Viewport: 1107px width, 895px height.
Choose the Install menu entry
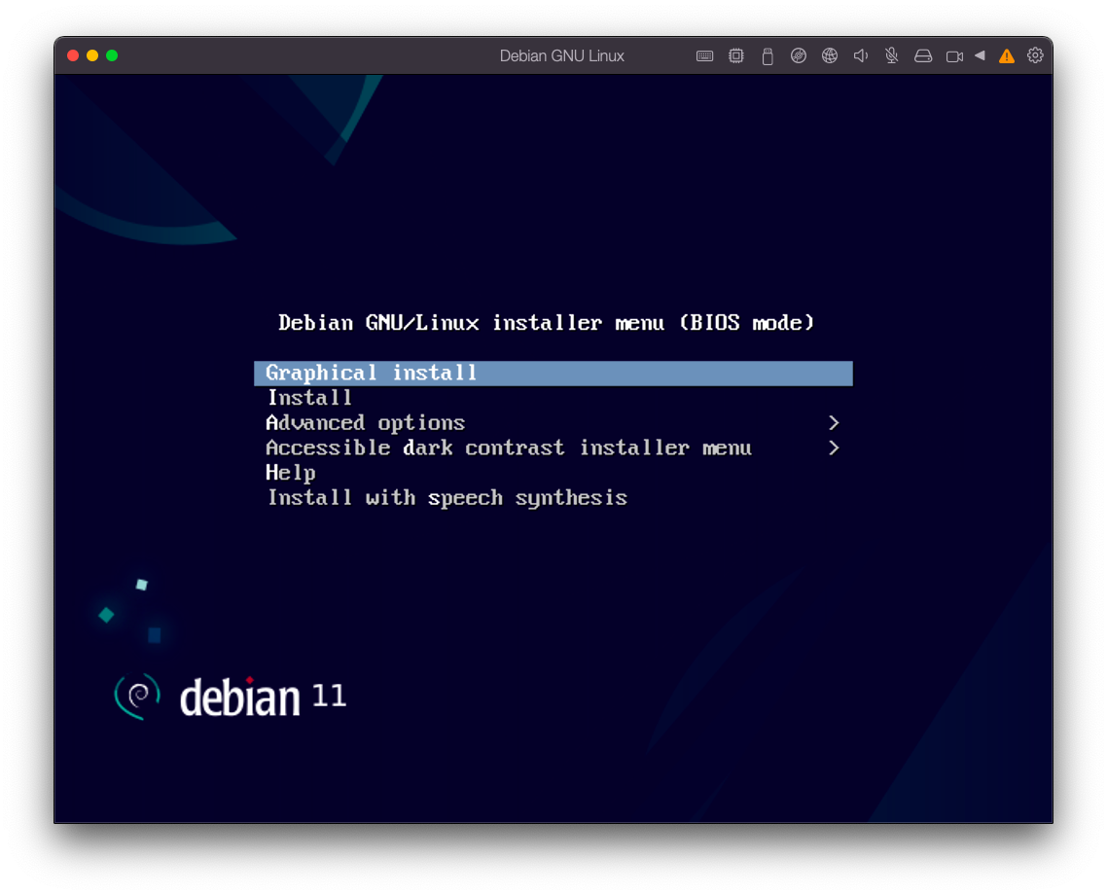point(310,398)
